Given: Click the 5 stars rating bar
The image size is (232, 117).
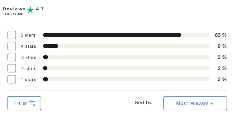Looking at the screenshot, I should point(126,35).
